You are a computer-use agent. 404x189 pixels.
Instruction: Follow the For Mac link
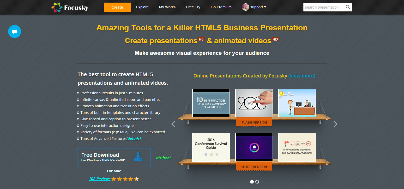114,171
